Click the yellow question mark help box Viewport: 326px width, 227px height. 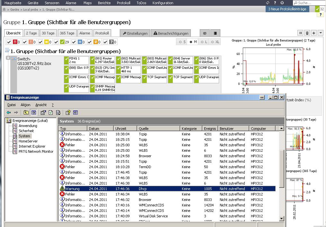click(321, 14)
